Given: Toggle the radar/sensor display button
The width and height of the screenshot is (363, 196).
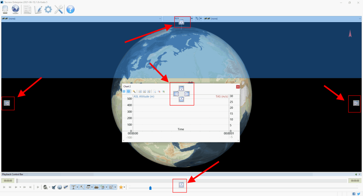Looking at the screenshot, I should 102,187.
